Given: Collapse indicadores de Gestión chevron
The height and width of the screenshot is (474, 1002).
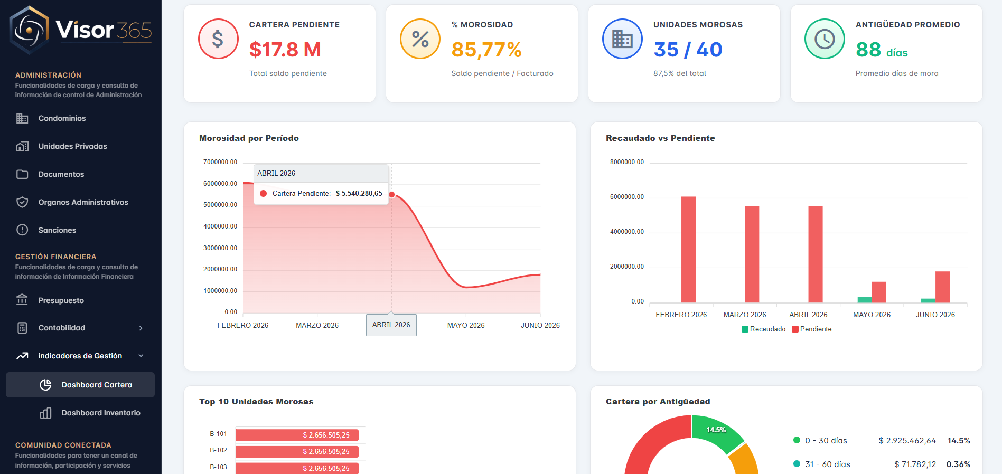Looking at the screenshot, I should point(141,356).
